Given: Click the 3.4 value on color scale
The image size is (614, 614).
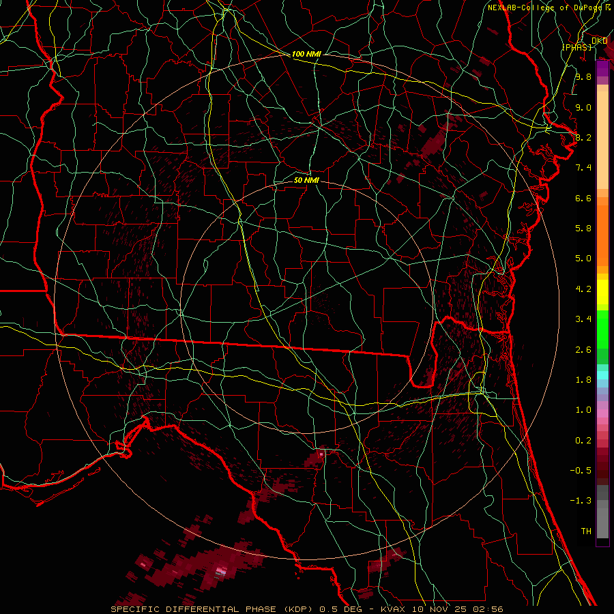Looking at the screenshot, I should (x=583, y=319).
